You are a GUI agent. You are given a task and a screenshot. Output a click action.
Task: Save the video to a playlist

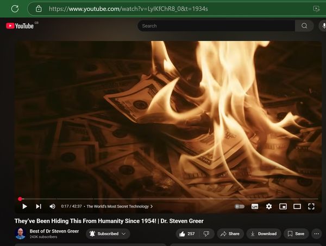pos(296,234)
